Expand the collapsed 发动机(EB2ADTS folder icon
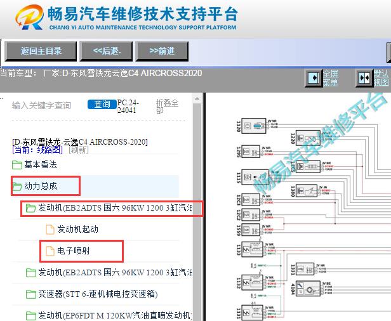 [30, 273]
